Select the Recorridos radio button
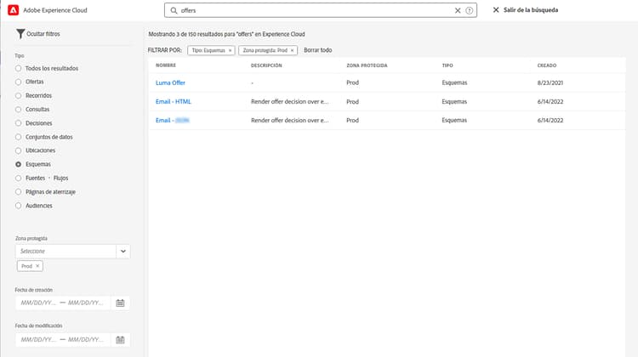The image size is (638, 357). (19, 95)
